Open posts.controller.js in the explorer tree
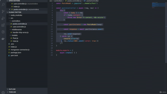Viewport: 167px width, 94px height. point(27,24)
